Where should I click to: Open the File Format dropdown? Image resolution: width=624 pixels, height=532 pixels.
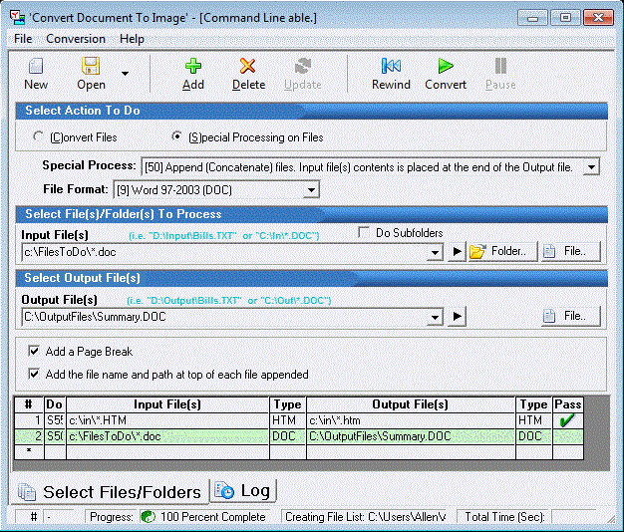point(311,190)
